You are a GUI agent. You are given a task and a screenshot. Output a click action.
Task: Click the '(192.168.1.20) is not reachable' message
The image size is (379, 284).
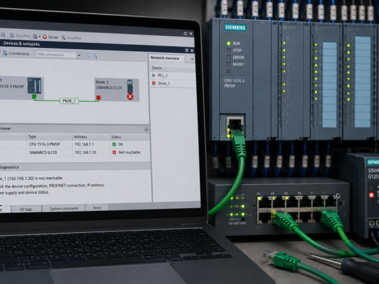click(35, 178)
